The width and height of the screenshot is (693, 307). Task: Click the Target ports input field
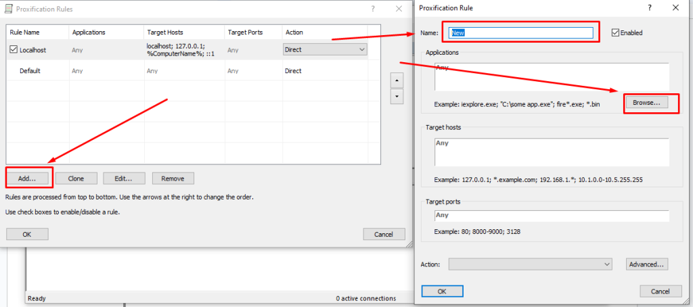click(552, 216)
